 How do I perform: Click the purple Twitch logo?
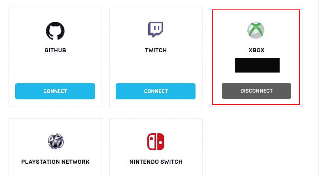(x=155, y=29)
